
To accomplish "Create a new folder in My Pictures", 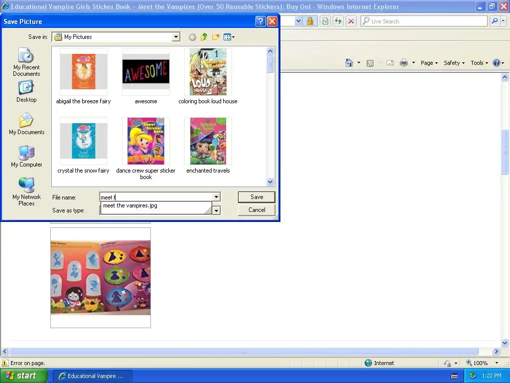I will point(216,37).
